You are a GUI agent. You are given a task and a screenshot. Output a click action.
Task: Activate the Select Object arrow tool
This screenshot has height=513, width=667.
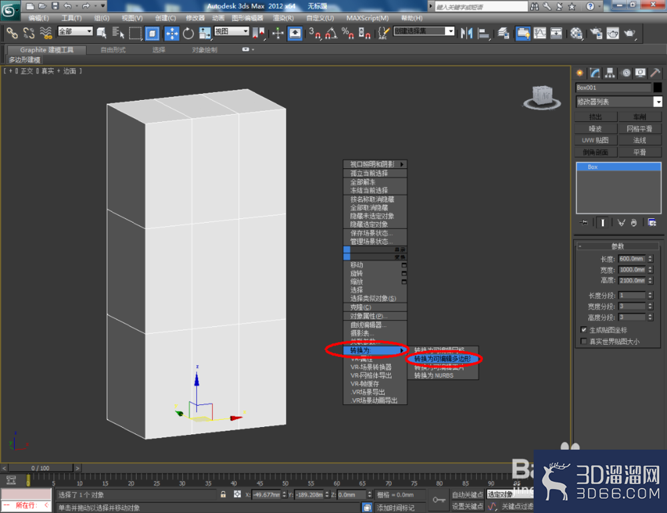pos(101,33)
